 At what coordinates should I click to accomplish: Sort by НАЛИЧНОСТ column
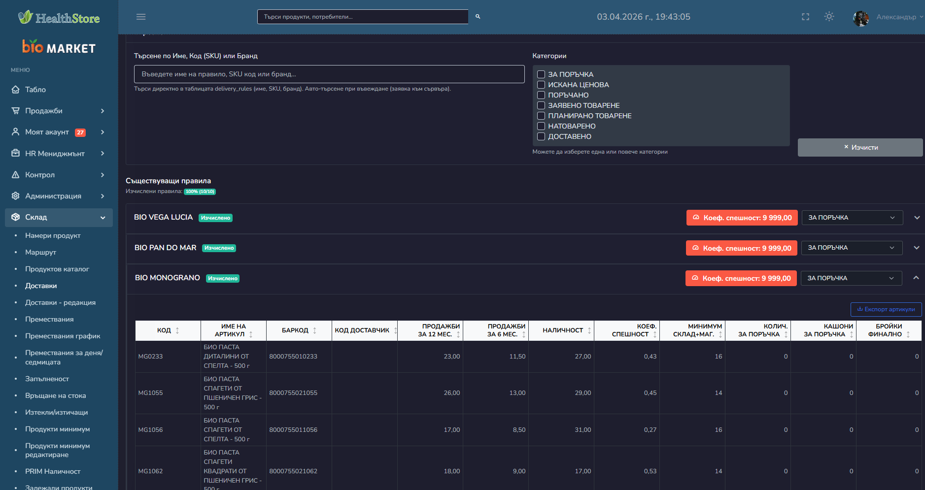pyautogui.click(x=561, y=330)
